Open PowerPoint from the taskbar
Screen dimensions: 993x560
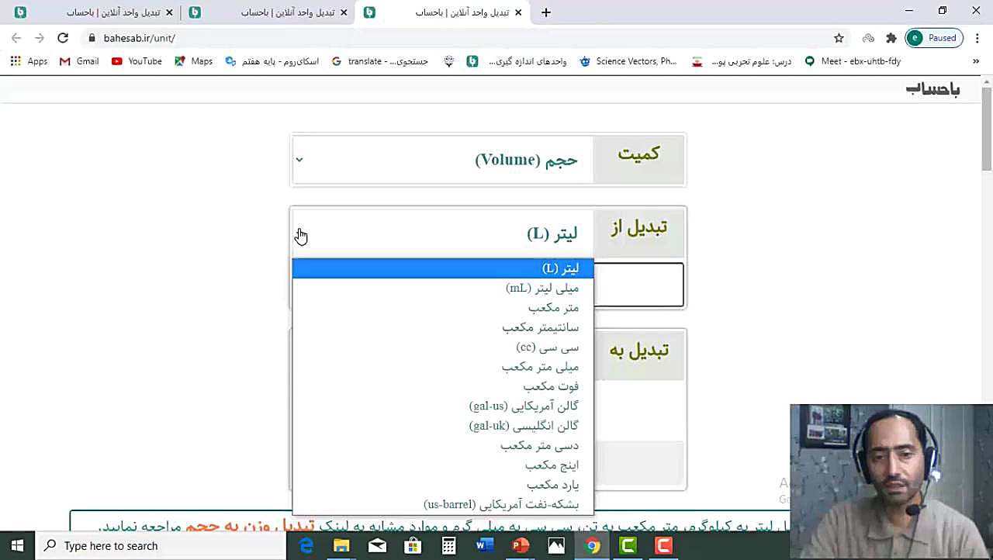click(521, 546)
